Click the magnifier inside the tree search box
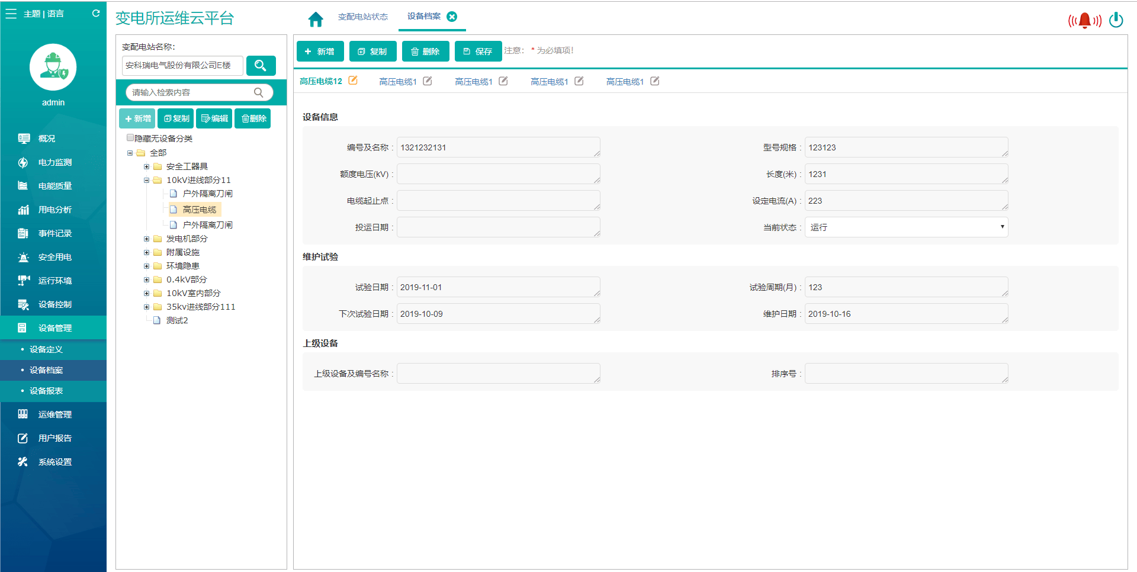 pos(258,92)
